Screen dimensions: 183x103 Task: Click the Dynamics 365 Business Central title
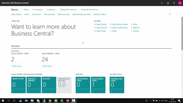point(15,3)
